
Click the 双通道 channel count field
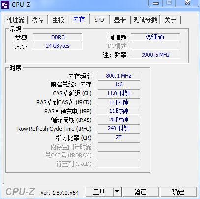pyautogui.click(x=155, y=37)
